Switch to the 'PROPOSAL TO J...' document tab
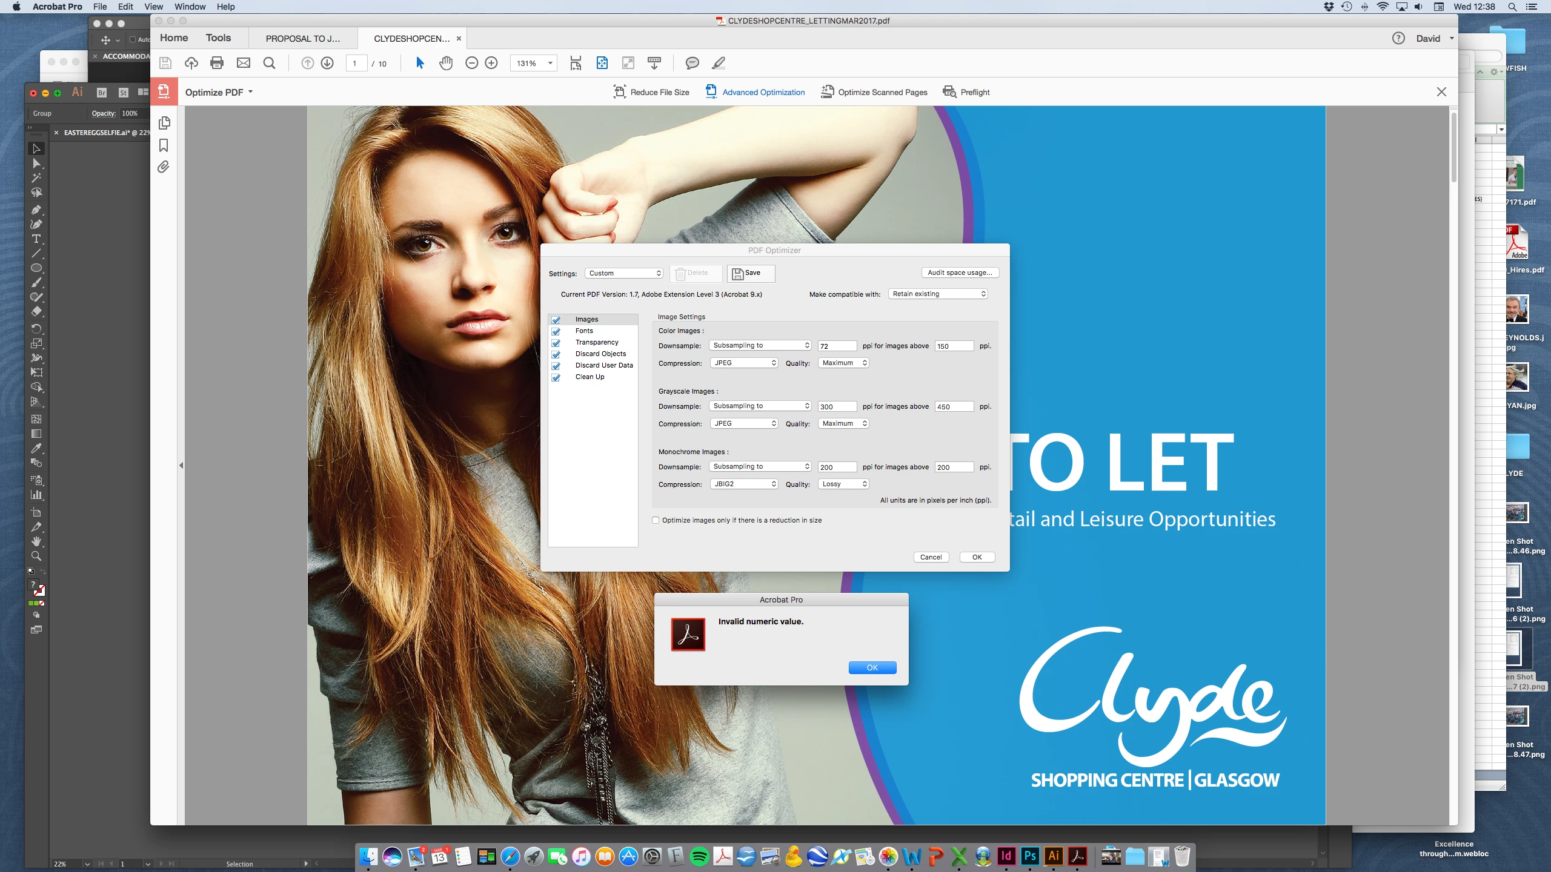The width and height of the screenshot is (1551, 872). click(x=303, y=39)
